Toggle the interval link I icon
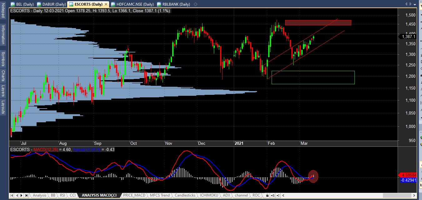The height and width of the screenshot is (200, 422). [x=278, y=195]
